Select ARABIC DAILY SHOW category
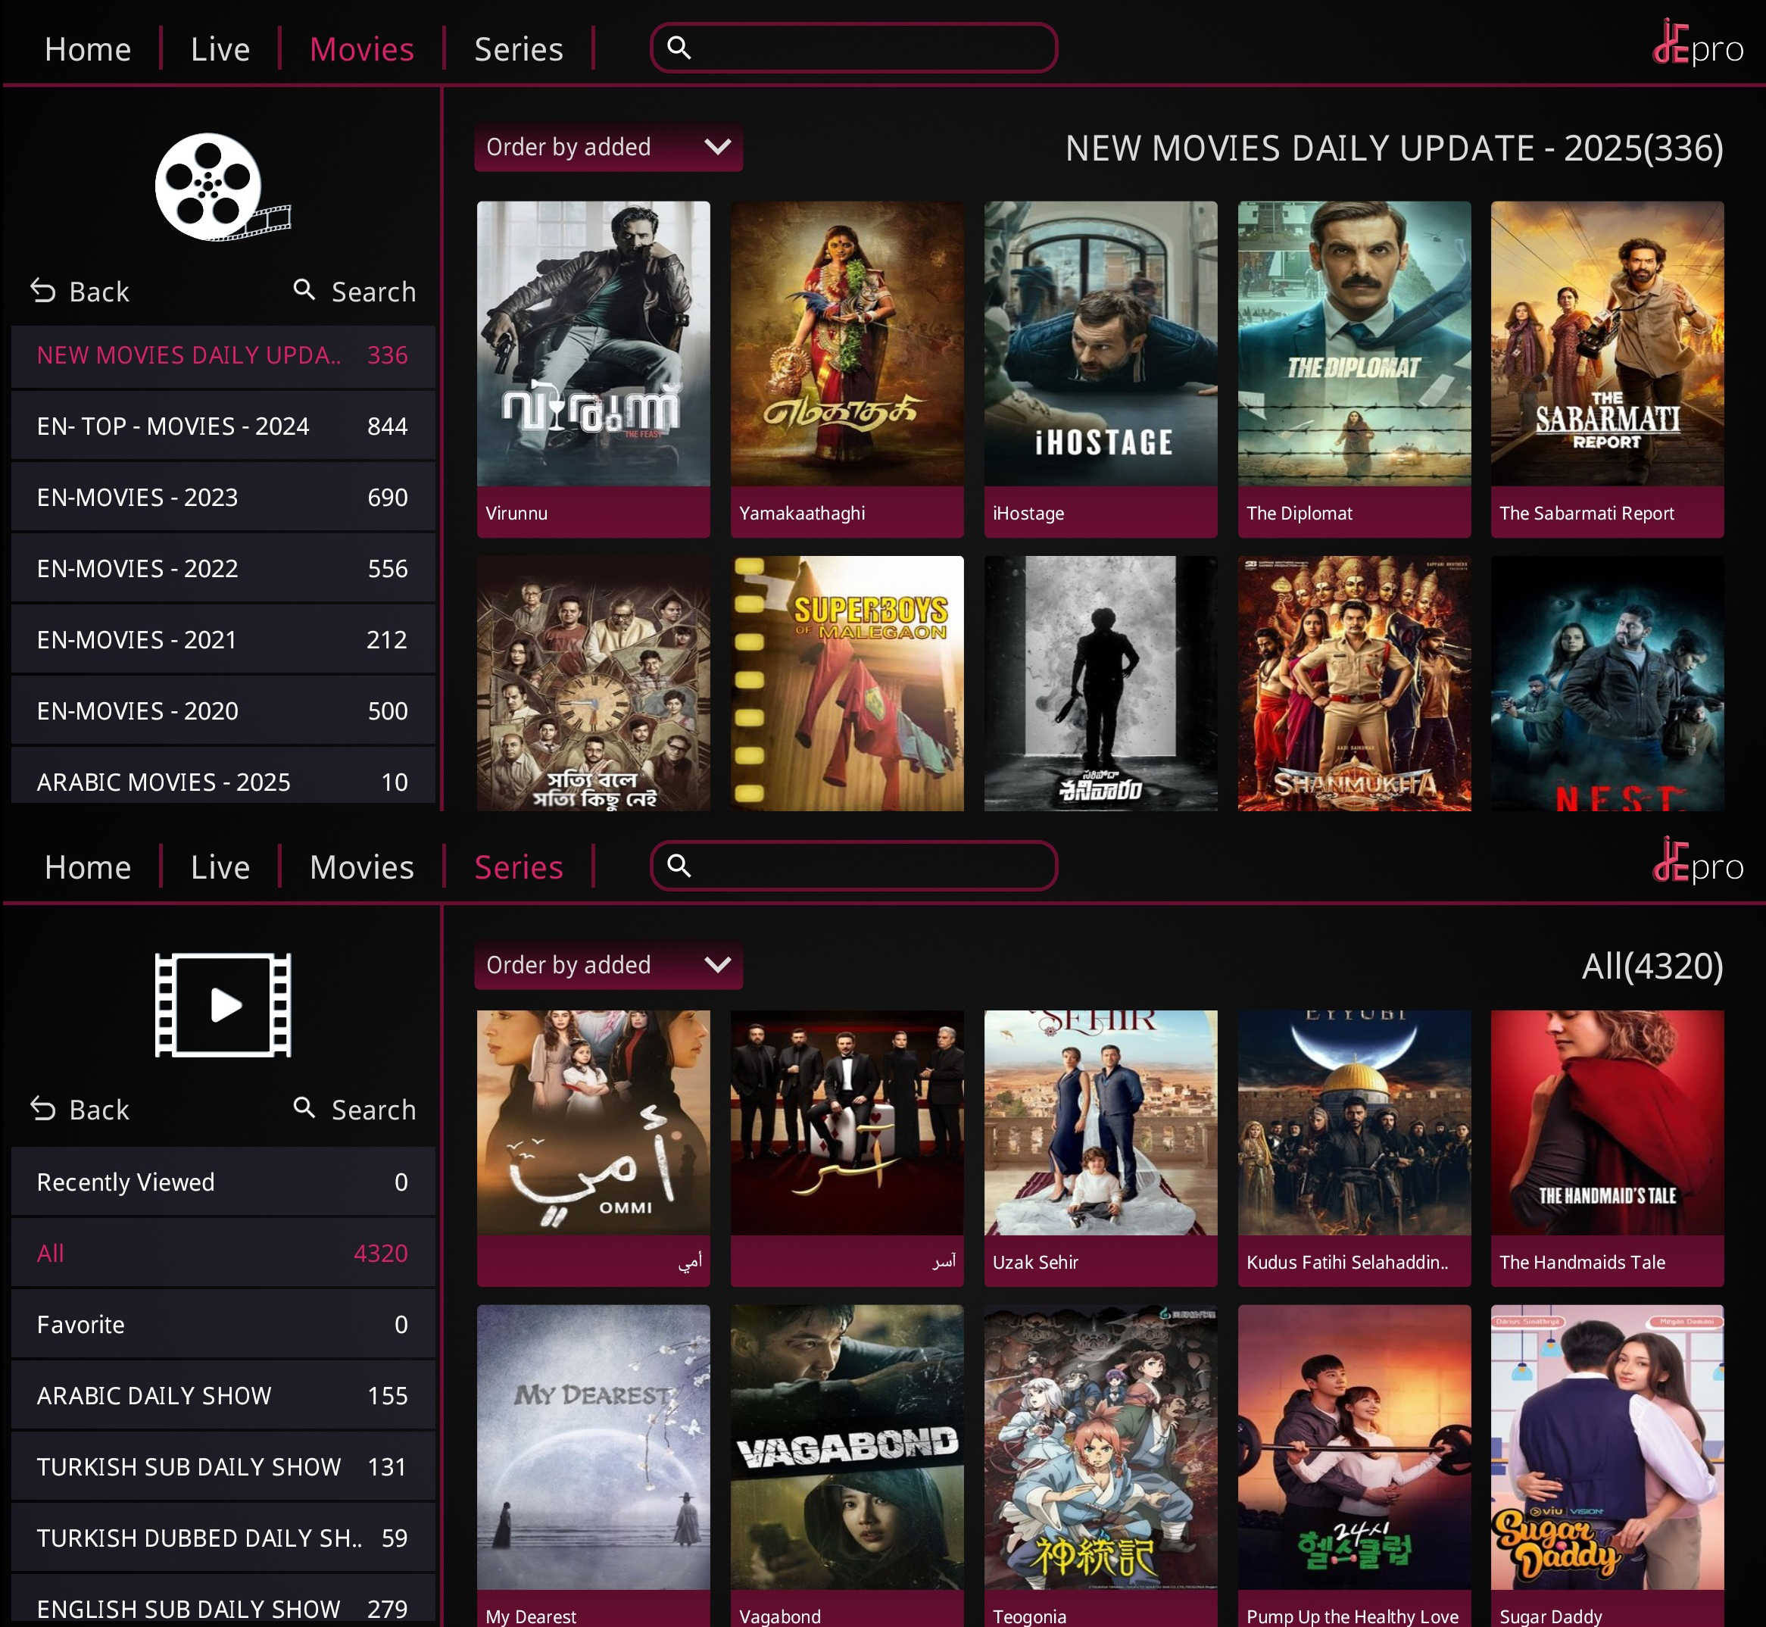 click(223, 1396)
